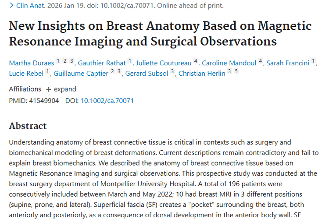The width and height of the screenshot is (329, 219).
Task: Click affiliation superscript 1 after Sarah Francini
Action: (x=313, y=61)
